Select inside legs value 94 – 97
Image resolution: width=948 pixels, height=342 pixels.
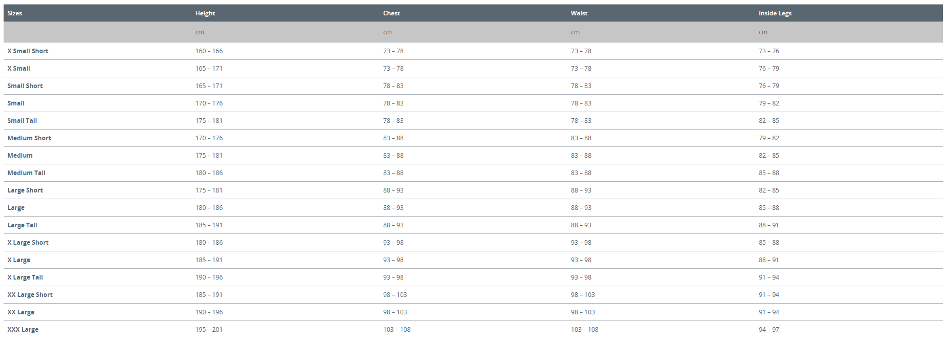pos(768,330)
